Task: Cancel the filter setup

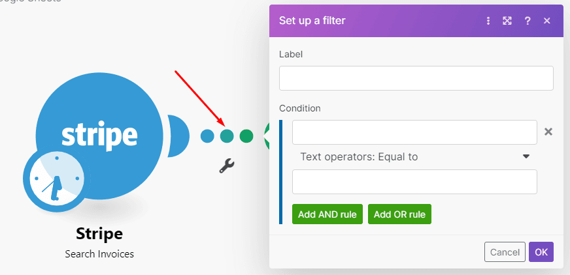Action: (505, 252)
